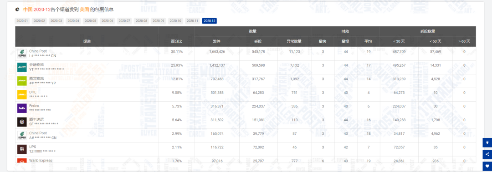Click the 云途物流 carrier logo
The width and height of the screenshot is (492, 172).
click(22, 67)
